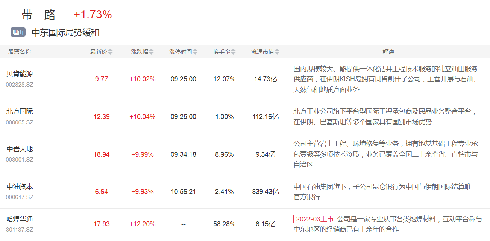490x241 pixels.
Task: Select stock code 301137.SZ
Action: (20, 230)
